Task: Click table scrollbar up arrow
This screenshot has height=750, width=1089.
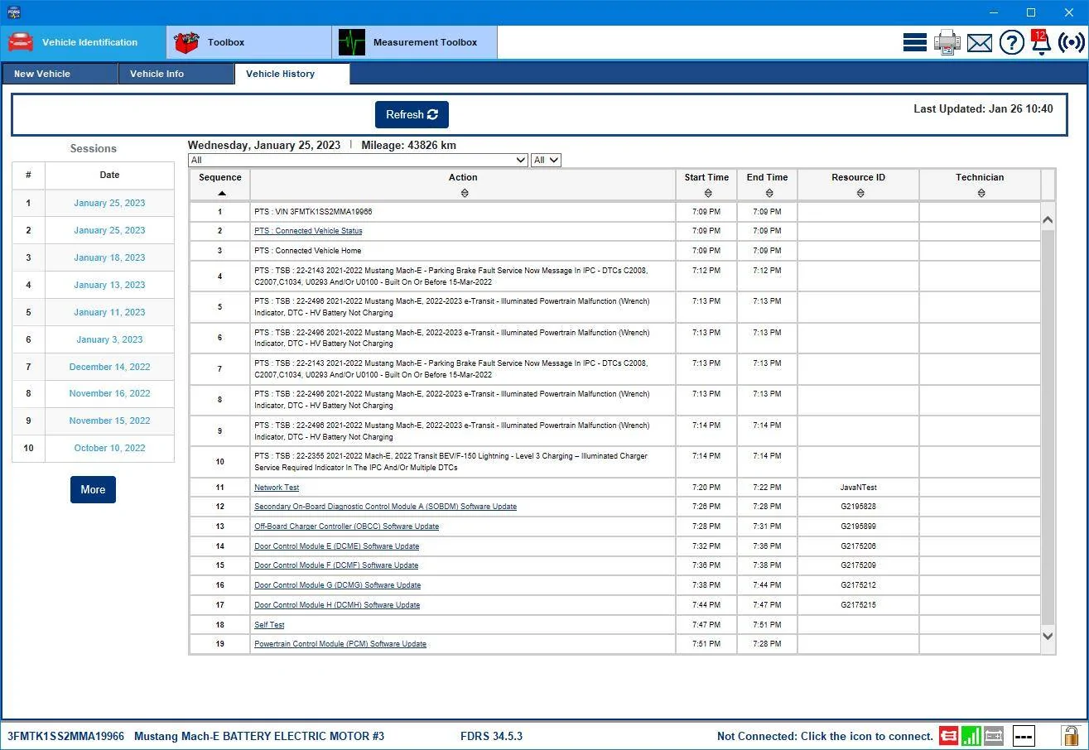Action: click(1048, 219)
